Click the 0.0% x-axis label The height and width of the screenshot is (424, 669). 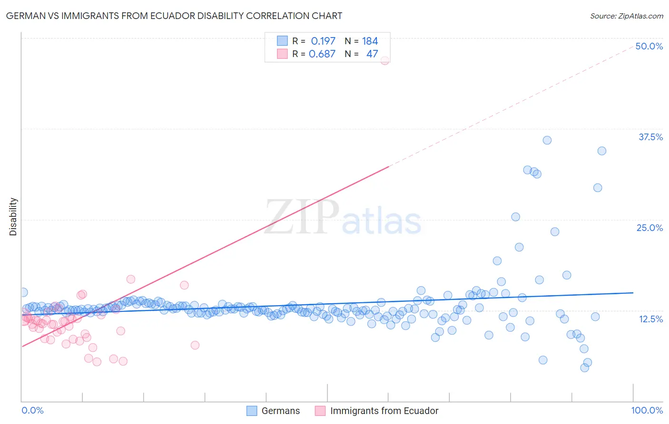(32, 410)
